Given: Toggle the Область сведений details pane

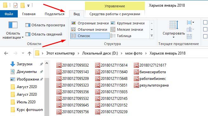Looking at the screenshot, I should tap(44, 34).
